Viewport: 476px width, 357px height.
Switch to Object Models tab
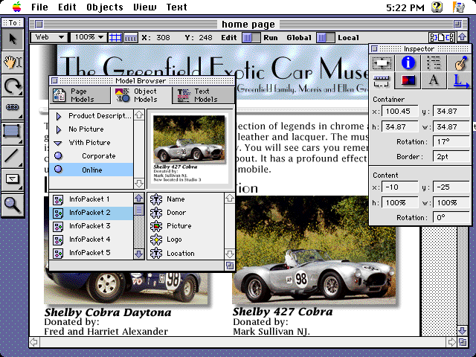click(141, 95)
